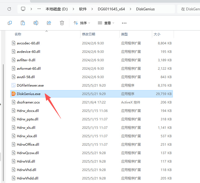The height and width of the screenshot is (183, 200).
Task: Select dsoframer.ocx file icon
Action: 14,102
